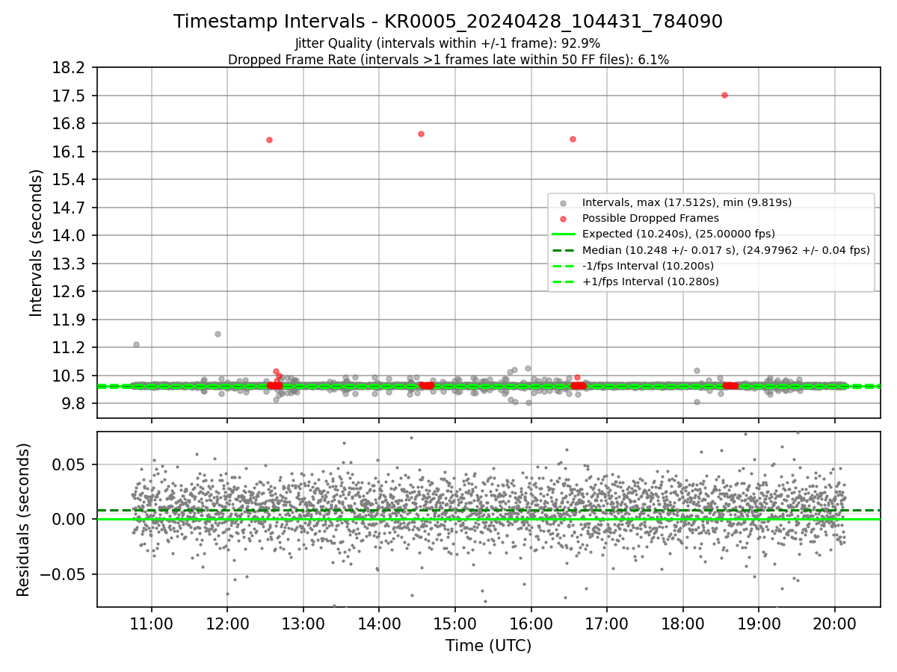Click the "20:00" x-axis tick label

pyautogui.click(x=834, y=623)
